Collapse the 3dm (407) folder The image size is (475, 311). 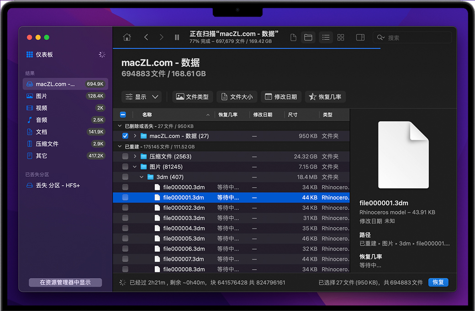[x=142, y=177]
